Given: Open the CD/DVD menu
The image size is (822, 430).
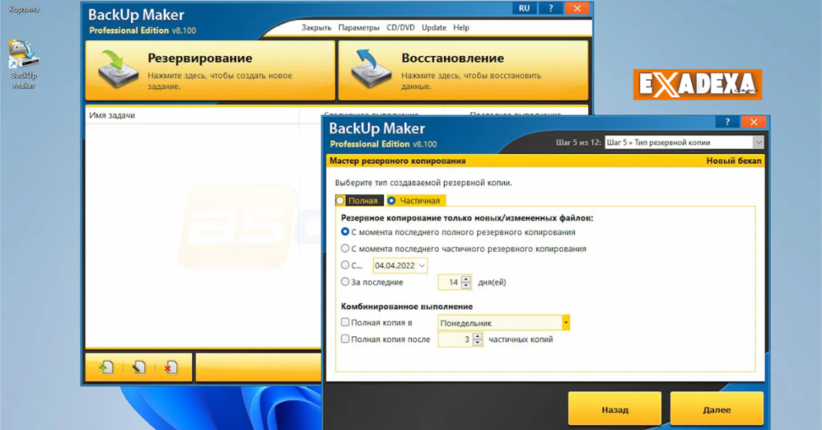Looking at the screenshot, I should [401, 28].
